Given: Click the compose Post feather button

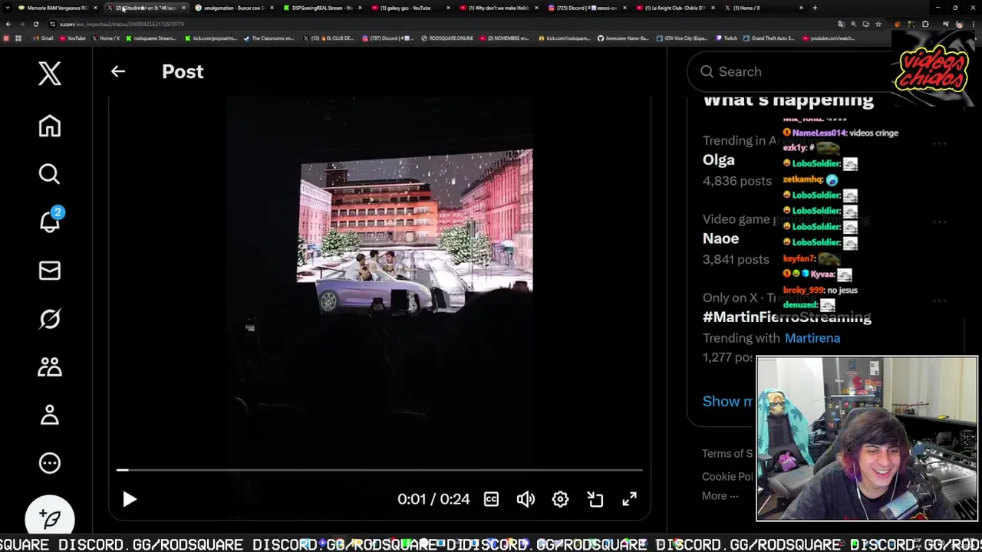Looking at the screenshot, I should [50, 519].
